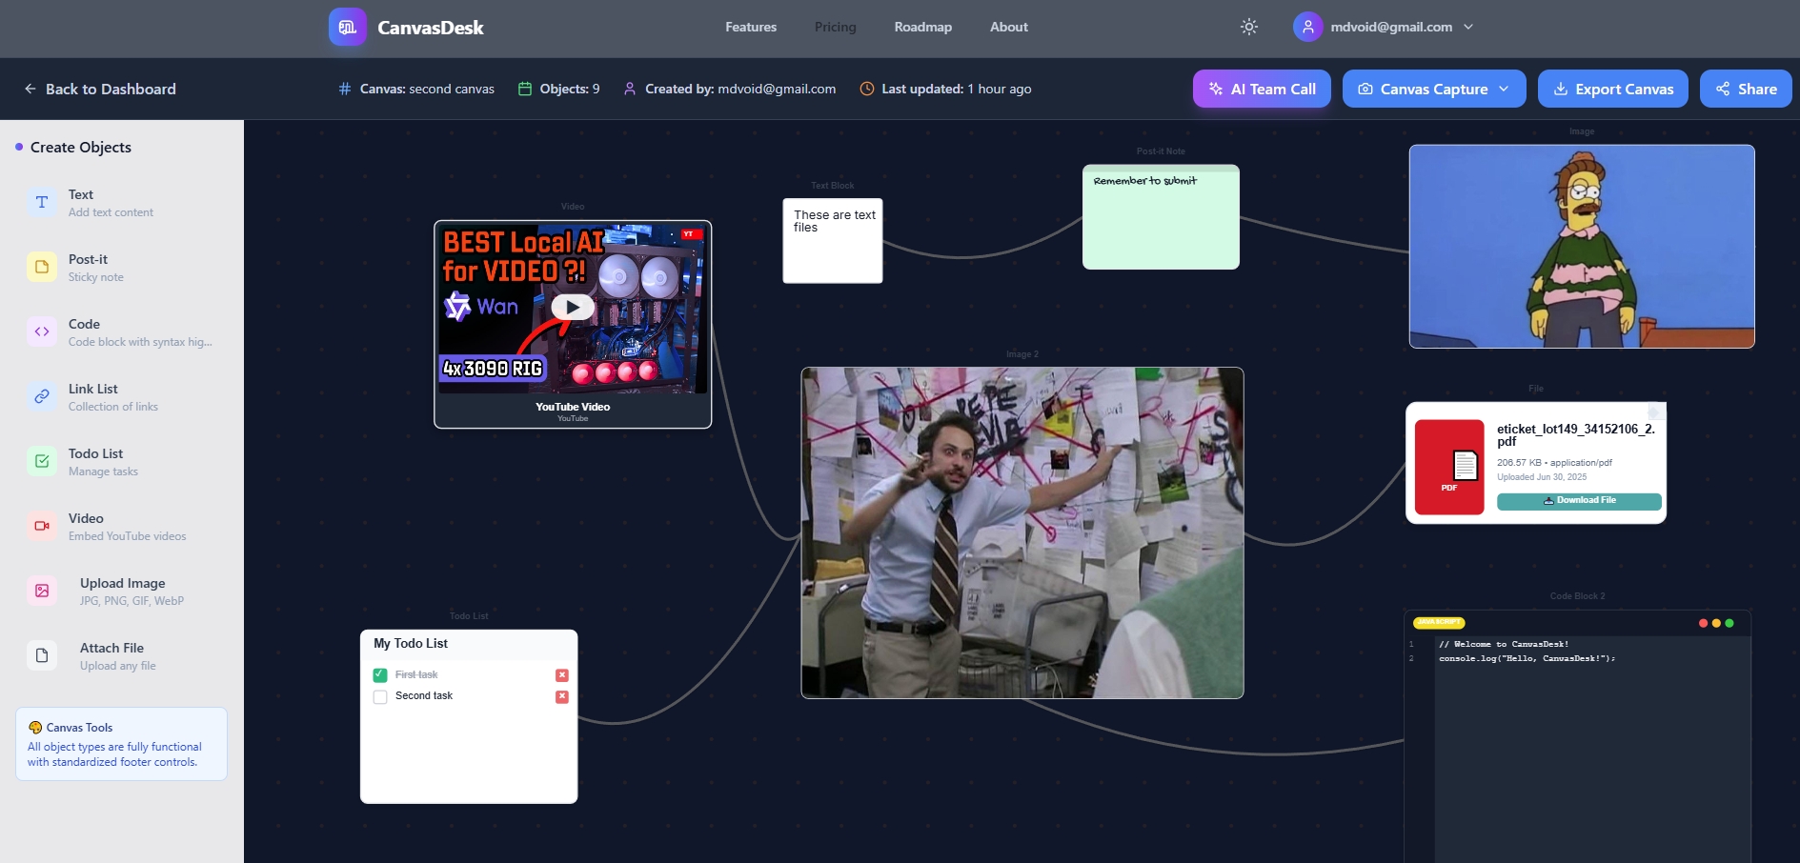This screenshot has height=863, width=1800.
Task: Click the person icon beside Created by
Action: point(630,89)
